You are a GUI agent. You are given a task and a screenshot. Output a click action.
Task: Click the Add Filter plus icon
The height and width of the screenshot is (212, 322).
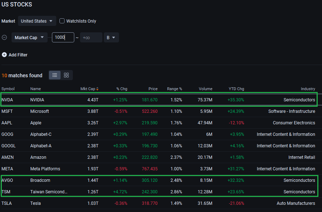click(4, 55)
